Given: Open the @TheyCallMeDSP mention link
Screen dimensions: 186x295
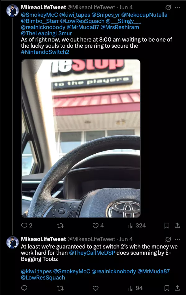Looking at the screenshot, I should click(92, 253).
